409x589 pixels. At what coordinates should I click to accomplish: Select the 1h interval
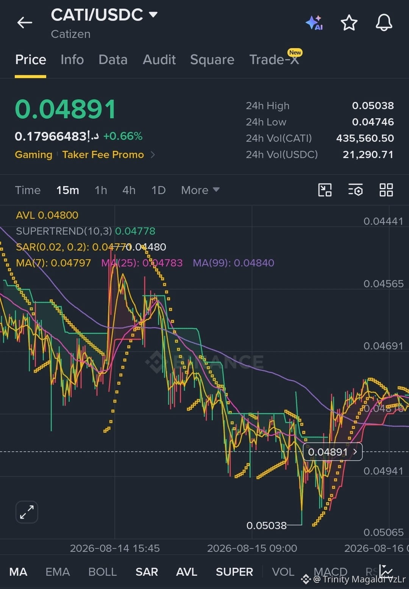click(101, 190)
